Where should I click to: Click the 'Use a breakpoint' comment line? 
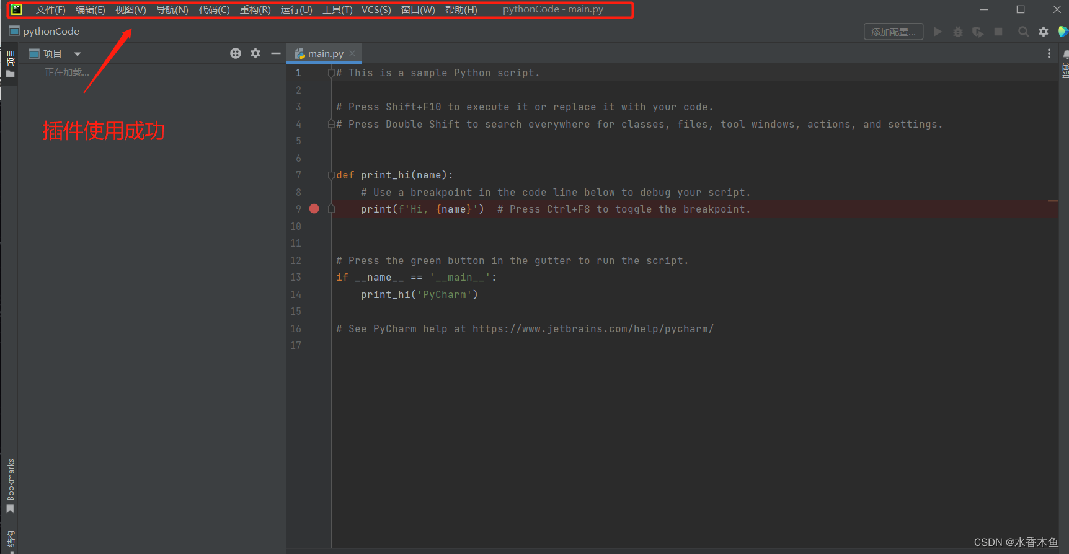tap(556, 193)
